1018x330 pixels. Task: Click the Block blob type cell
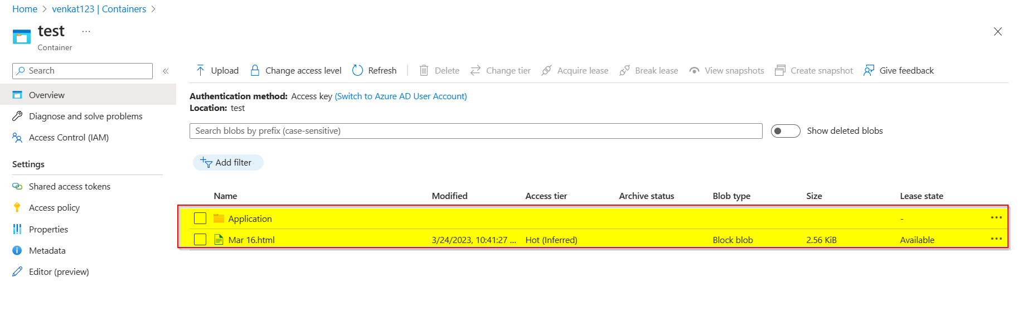click(x=733, y=240)
